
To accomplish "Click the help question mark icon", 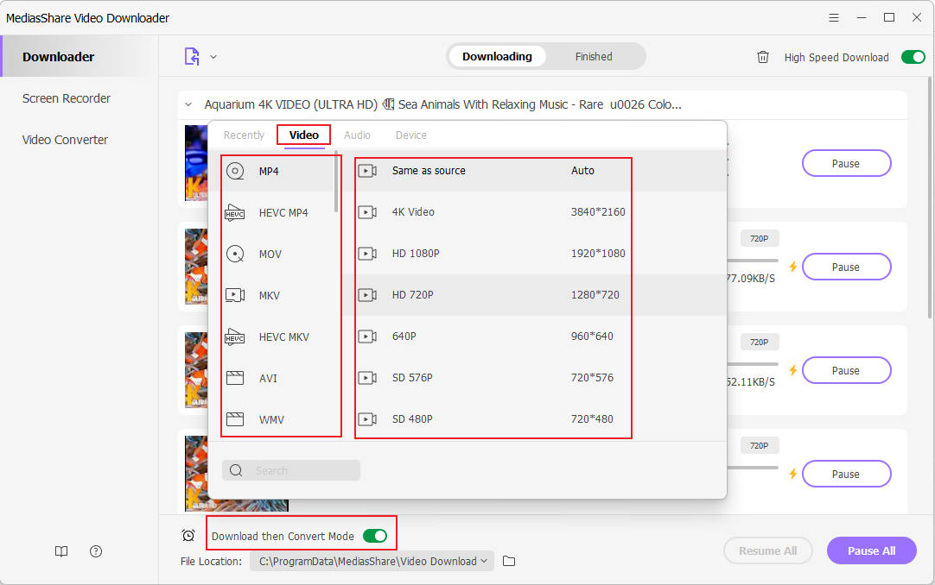I will coord(96,551).
